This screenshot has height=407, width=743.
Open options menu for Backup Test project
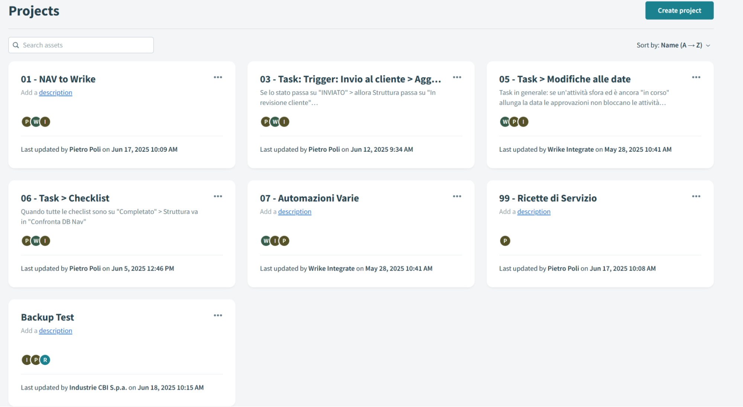pyautogui.click(x=218, y=315)
